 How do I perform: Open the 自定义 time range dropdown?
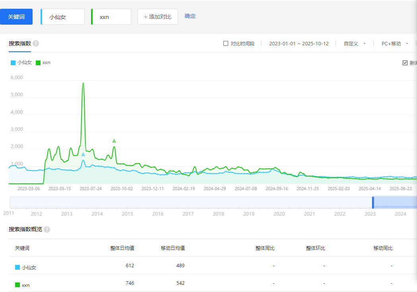pos(355,43)
